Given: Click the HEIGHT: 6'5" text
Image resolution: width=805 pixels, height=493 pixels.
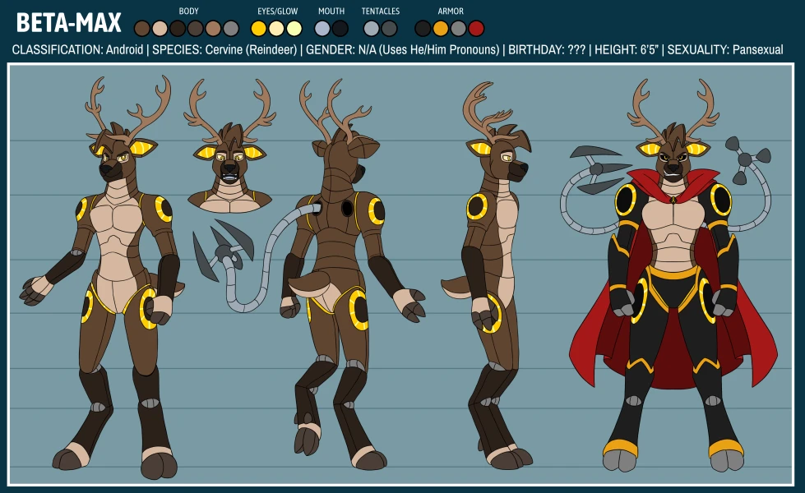Looking at the screenshot, I should pos(627,50).
